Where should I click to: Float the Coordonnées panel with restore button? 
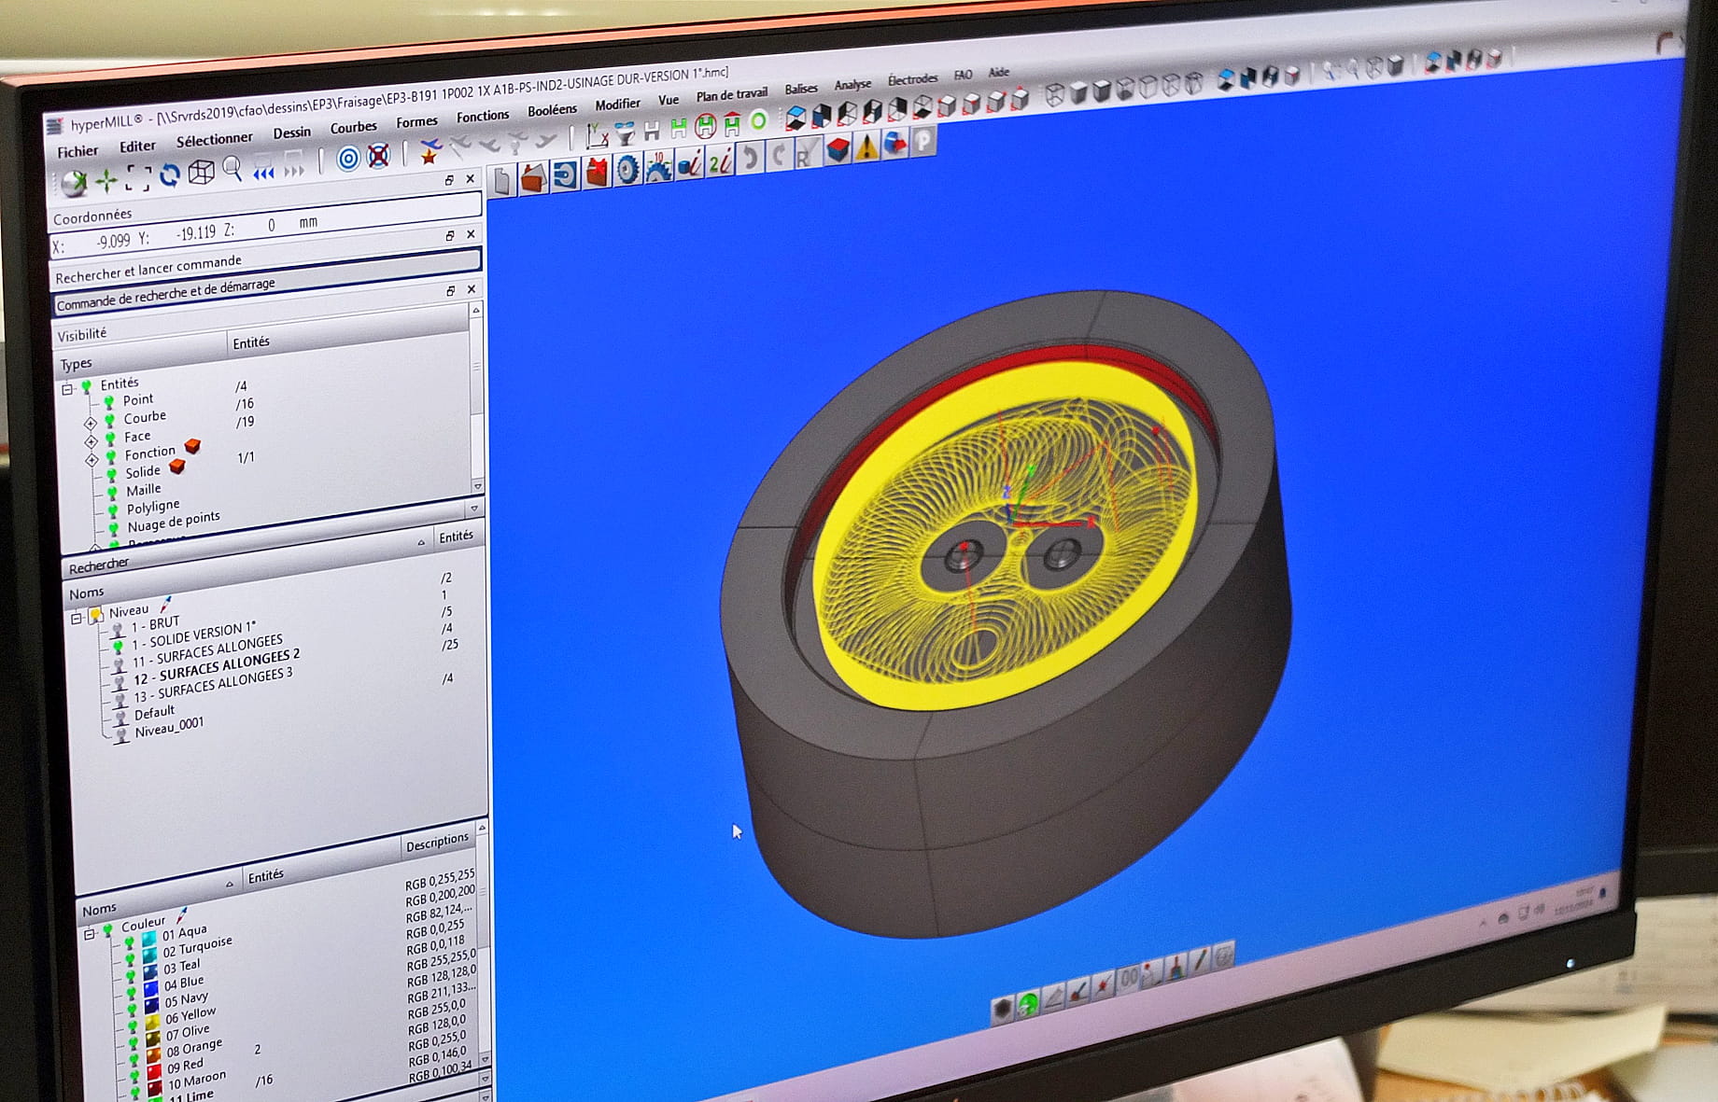coord(449,180)
